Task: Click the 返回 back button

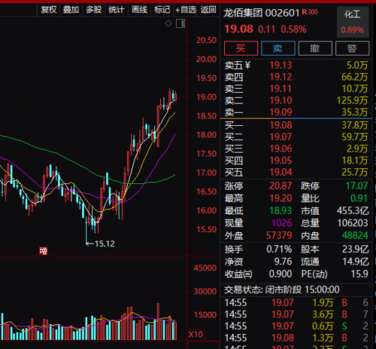Action: point(208,10)
